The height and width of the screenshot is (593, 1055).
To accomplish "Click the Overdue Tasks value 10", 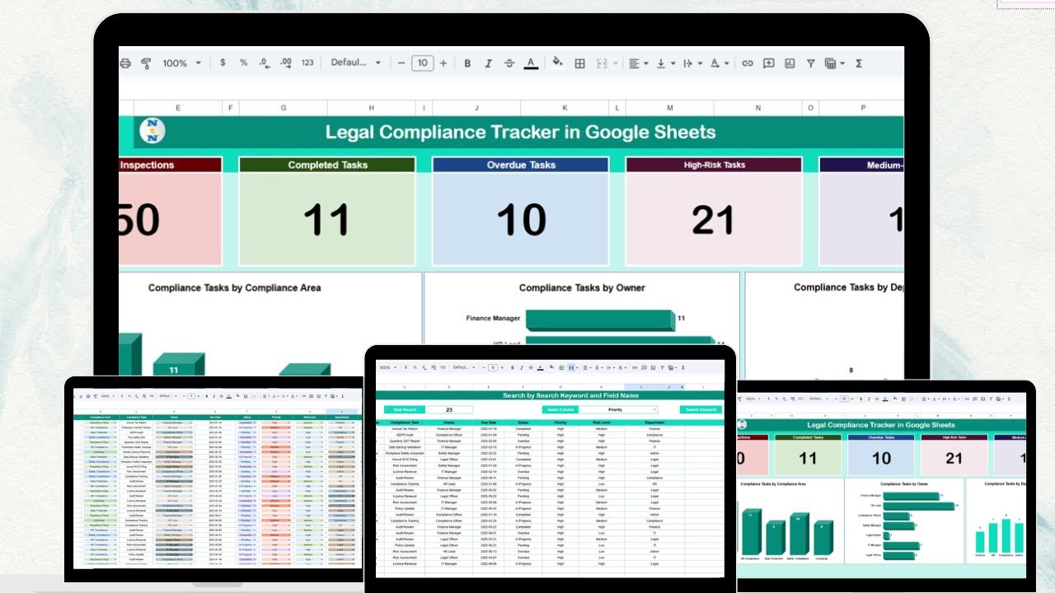I will (x=521, y=220).
